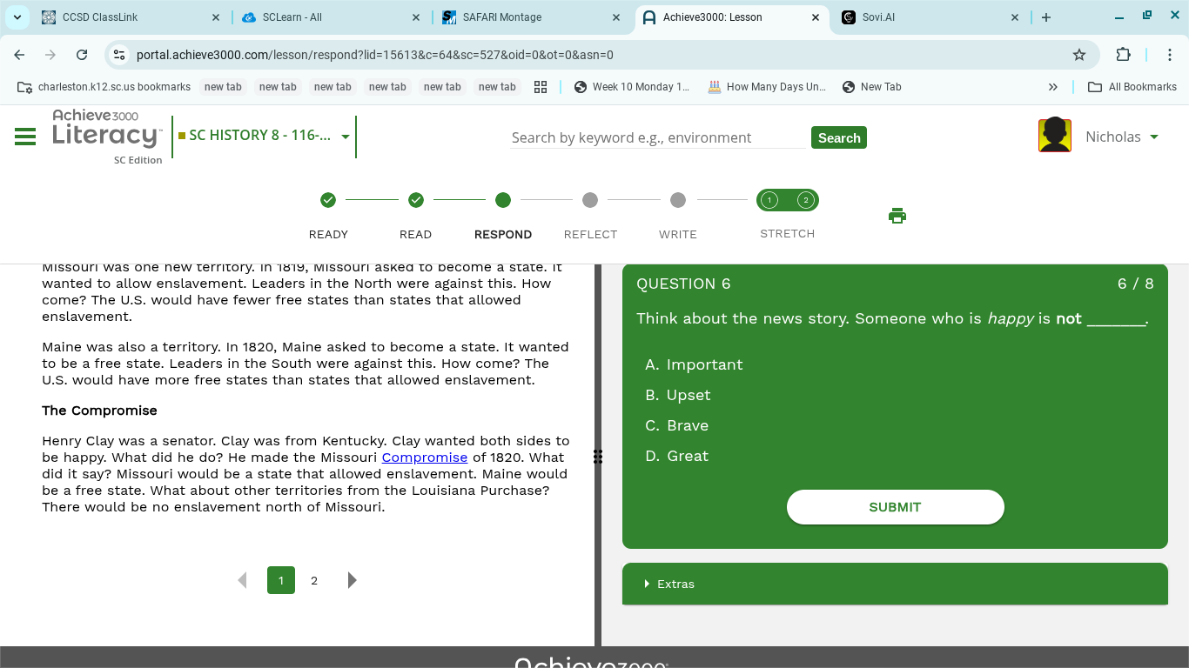Open the Compromise vocabulary link
The image size is (1189, 668).
[424, 458]
